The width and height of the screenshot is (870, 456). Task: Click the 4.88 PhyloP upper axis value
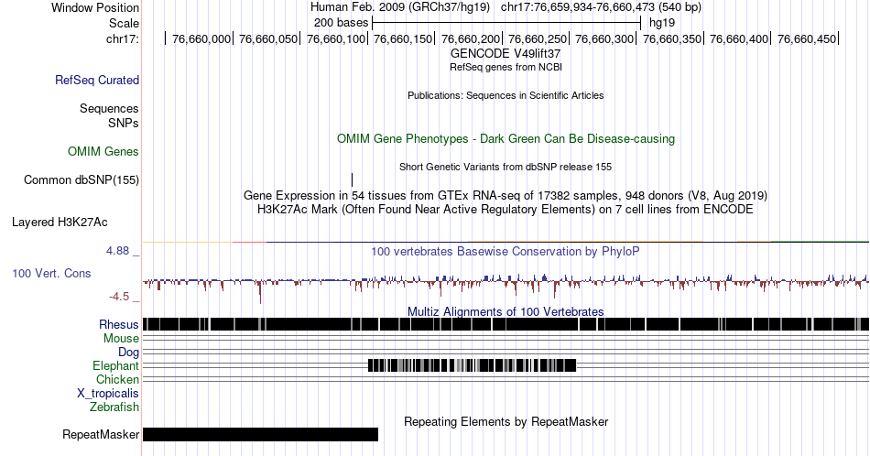point(117,251)
